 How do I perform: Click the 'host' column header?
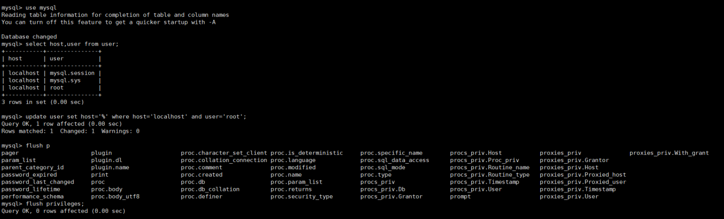tap(15, 58)
